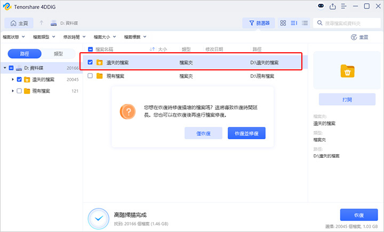Collapse the D: 資料碟 tree node
384x232 pixels.
coord(5,68)
